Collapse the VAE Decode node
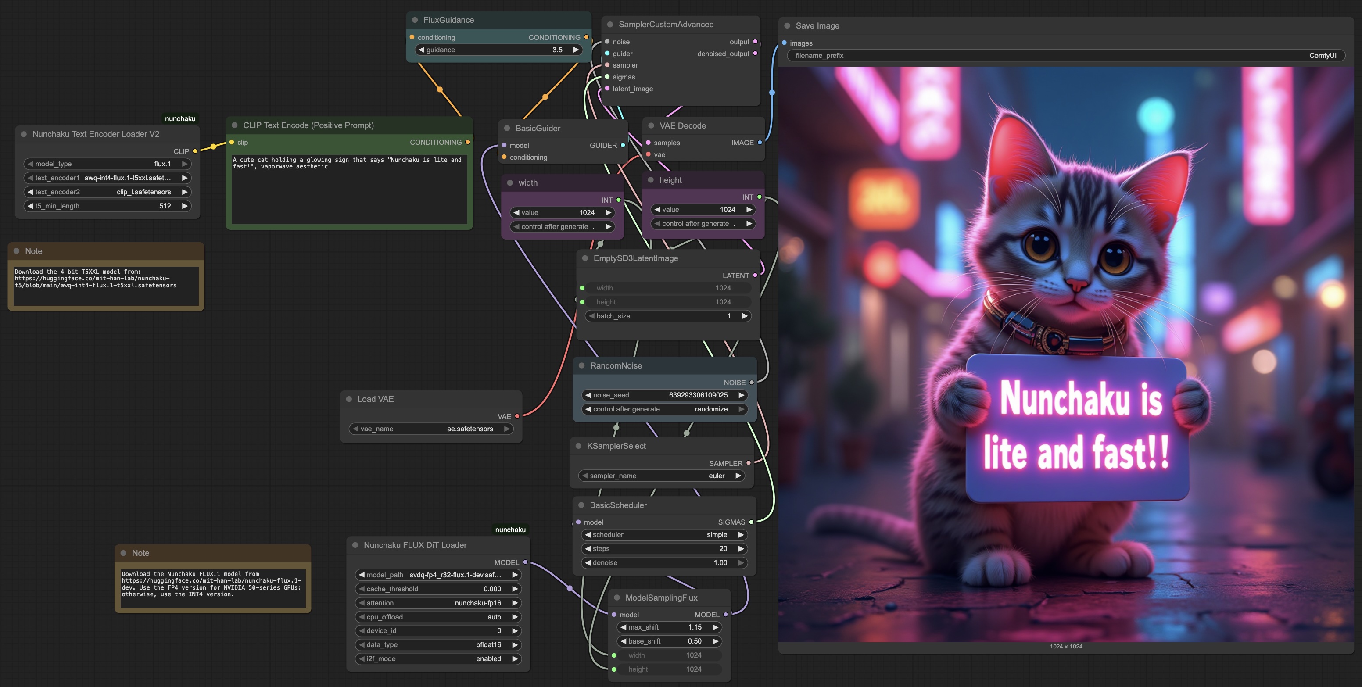Screen dimensions: 1362x687 point(652,125)
